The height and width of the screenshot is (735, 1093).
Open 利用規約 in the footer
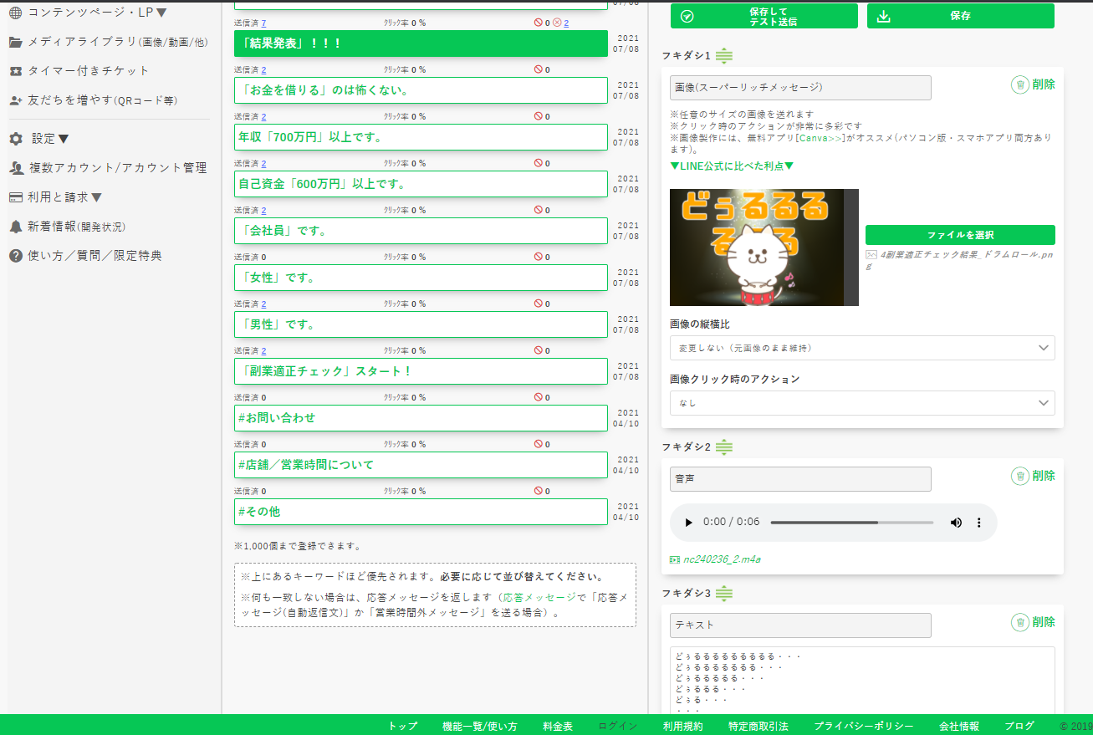(682, 726)
